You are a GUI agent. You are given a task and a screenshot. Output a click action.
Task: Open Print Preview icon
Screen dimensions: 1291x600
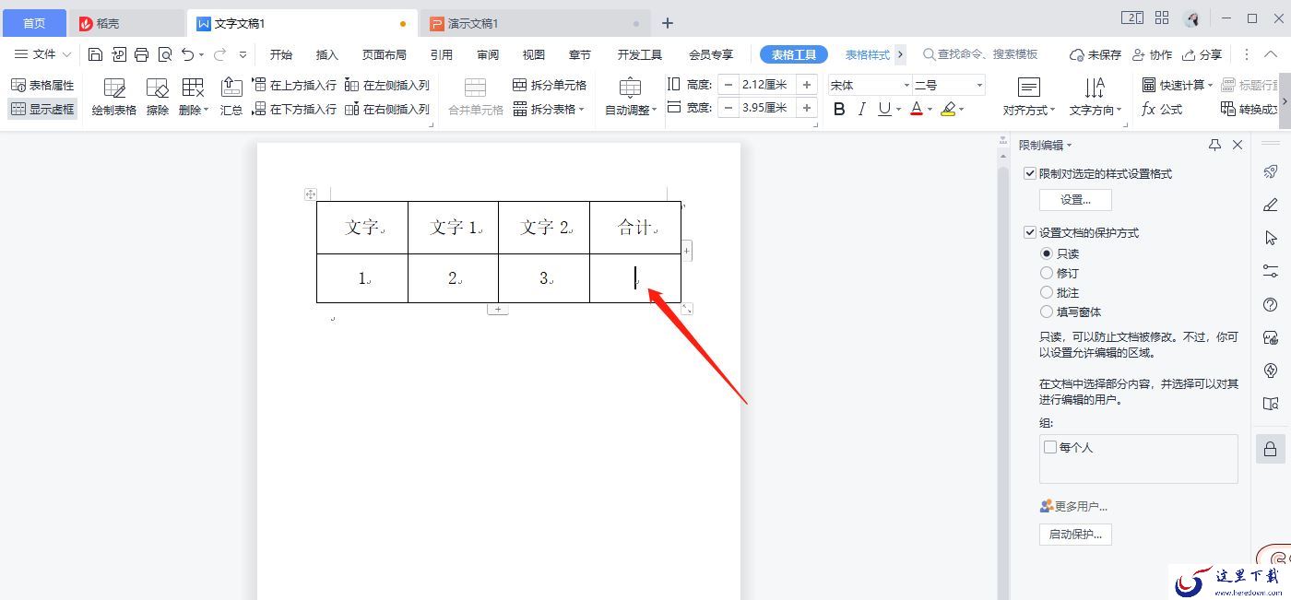(x=165, y=54)
